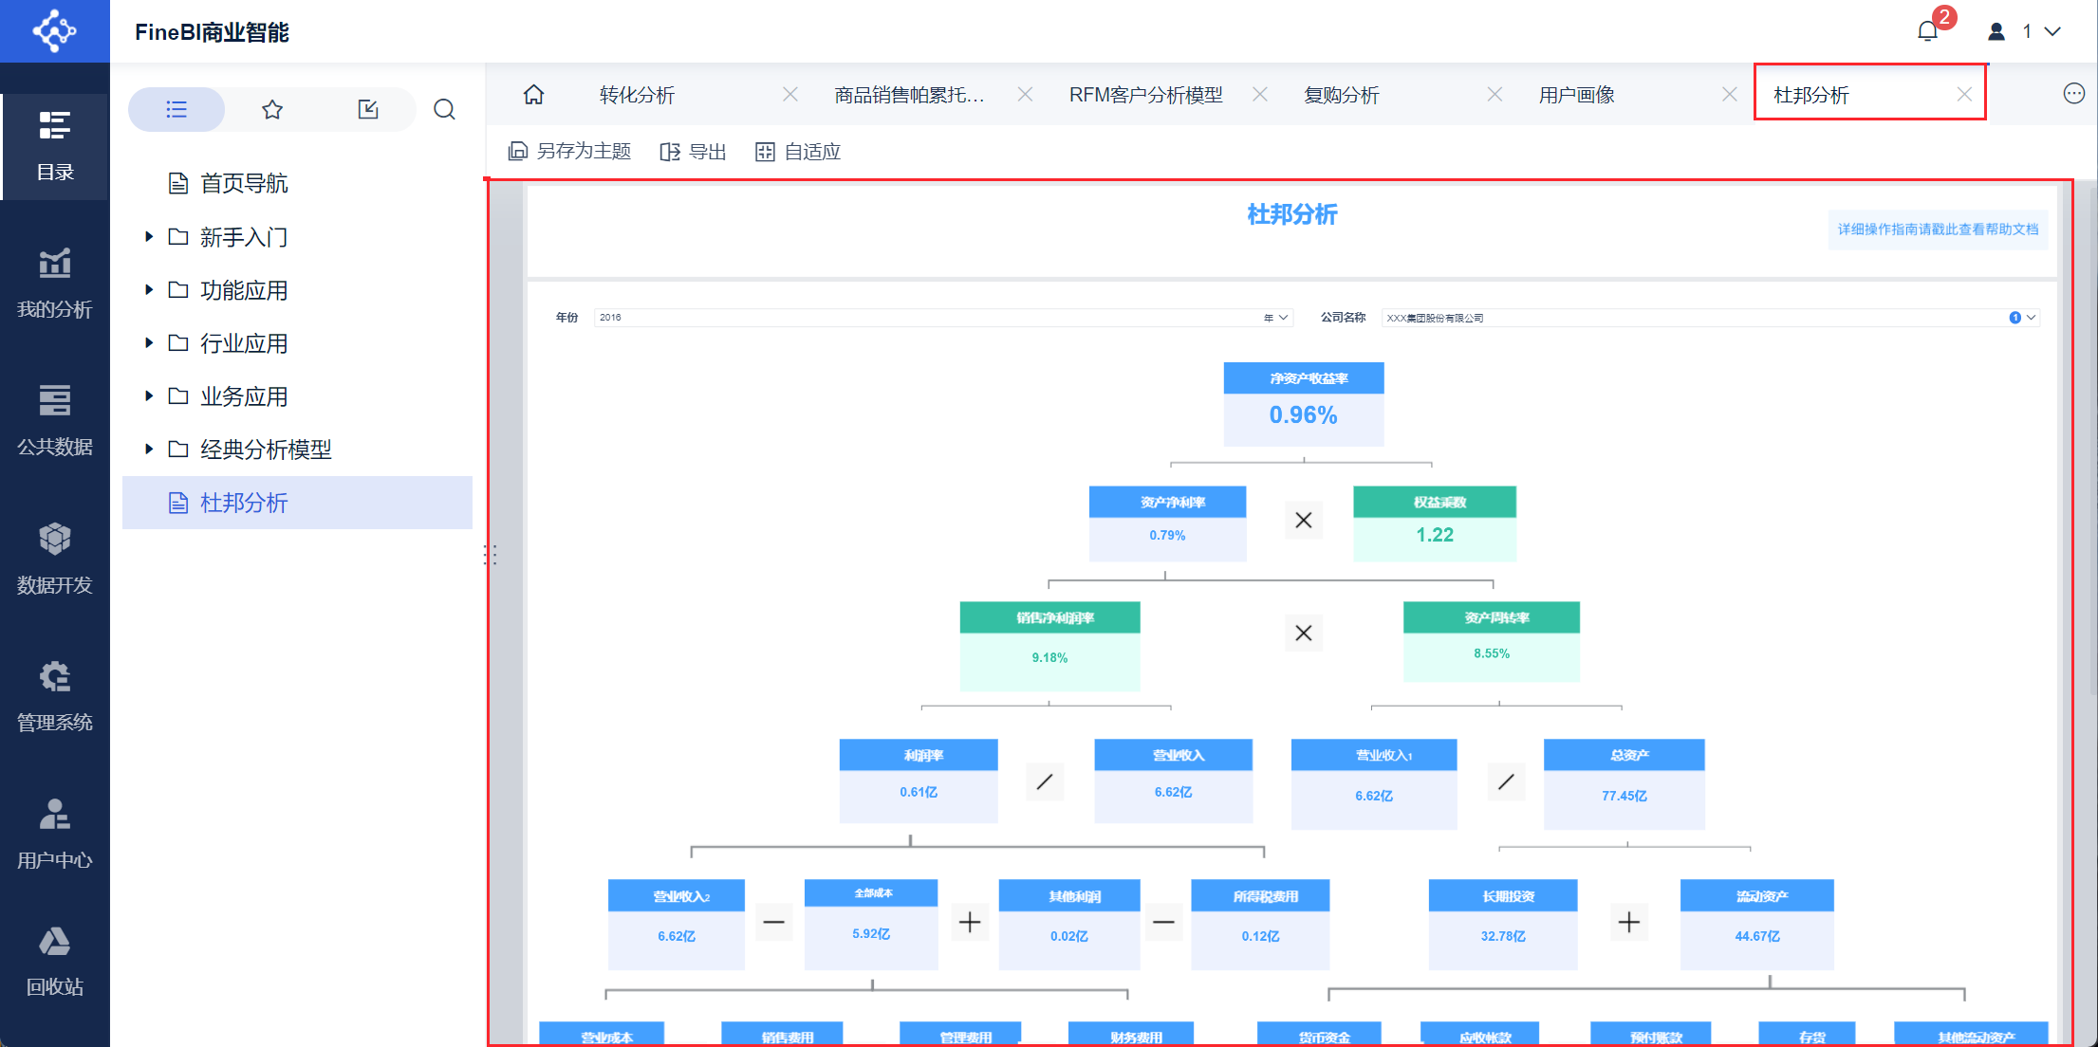Select the list view toggle button
The height and width of the screenshot is (1047, 2098).
point(176,109)
